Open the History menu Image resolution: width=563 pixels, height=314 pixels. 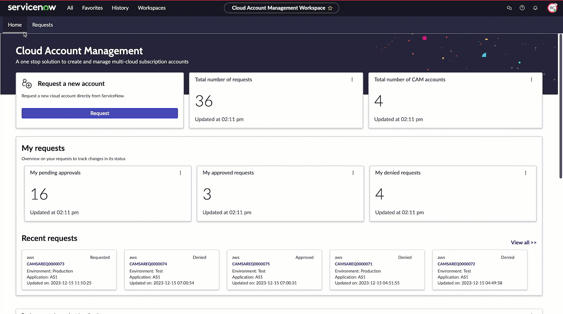click(x=120, y=8)
